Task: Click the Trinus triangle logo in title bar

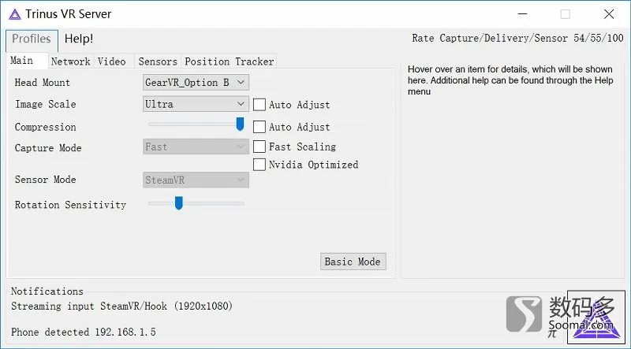Action: (15, 14)
